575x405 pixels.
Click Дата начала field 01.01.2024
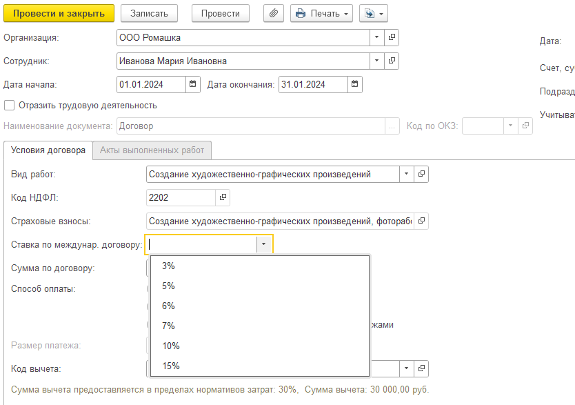(151, 84)
